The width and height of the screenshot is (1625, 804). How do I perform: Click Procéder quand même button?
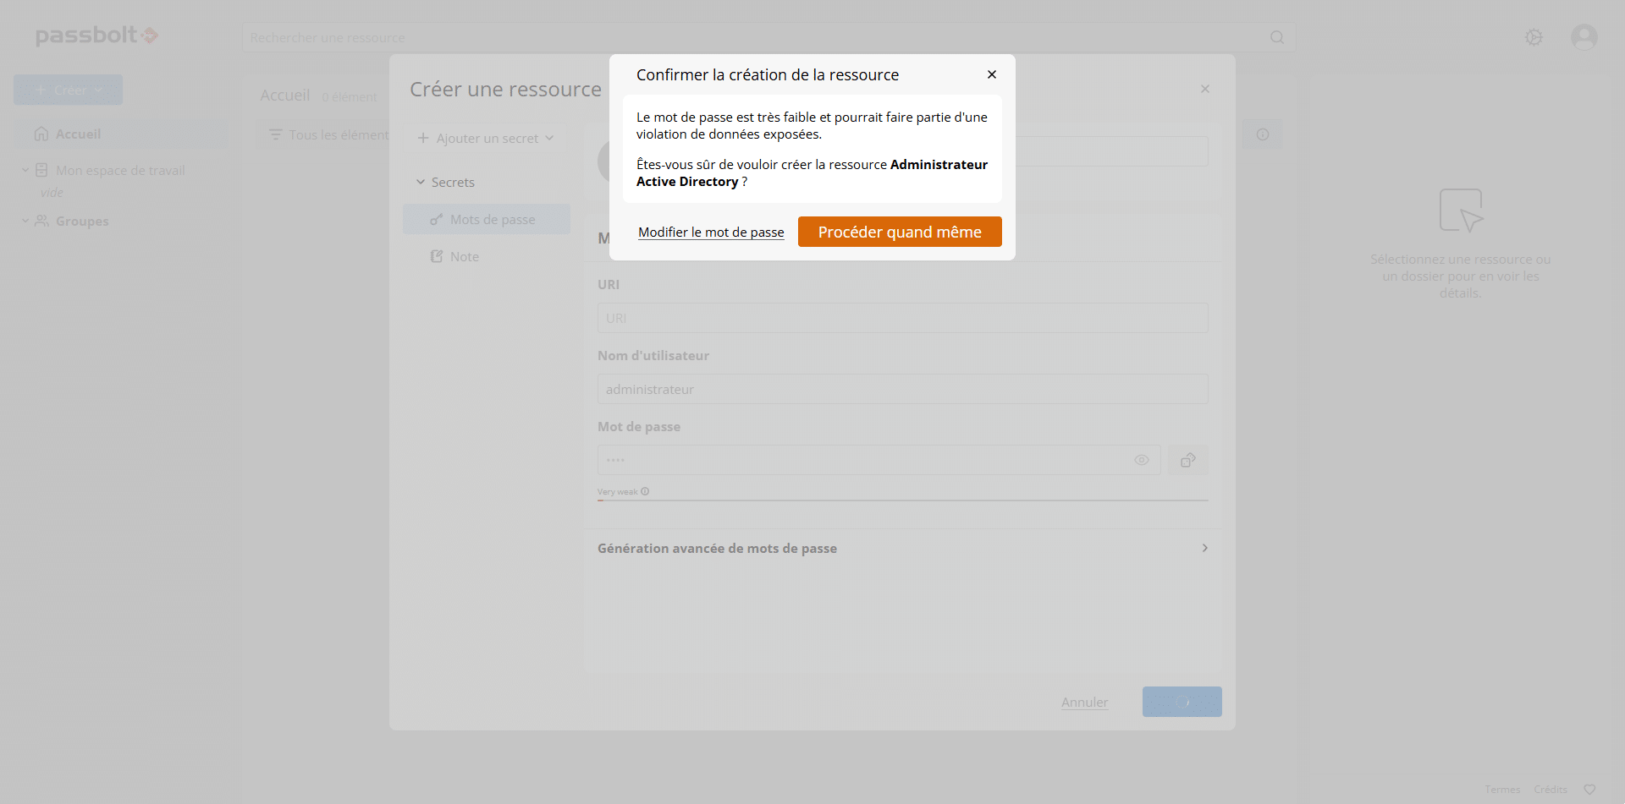(x=899, y=232)
